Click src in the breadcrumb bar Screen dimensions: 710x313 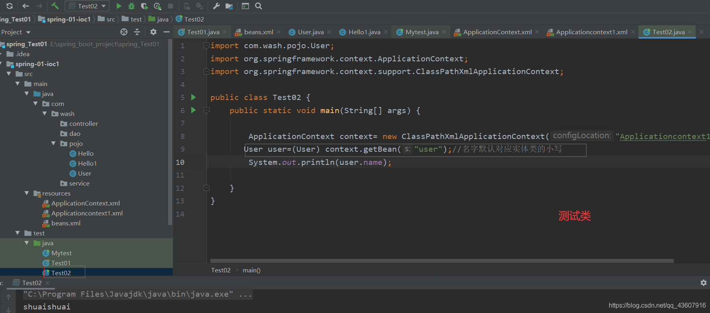point(107,19)
